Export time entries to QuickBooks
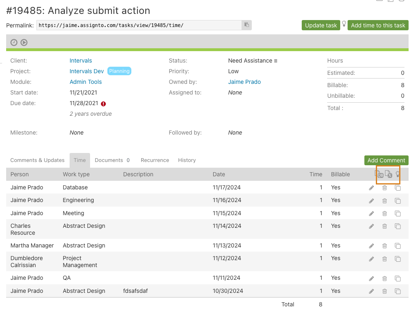This screenshot has height=317, width=418. point(379,174)
